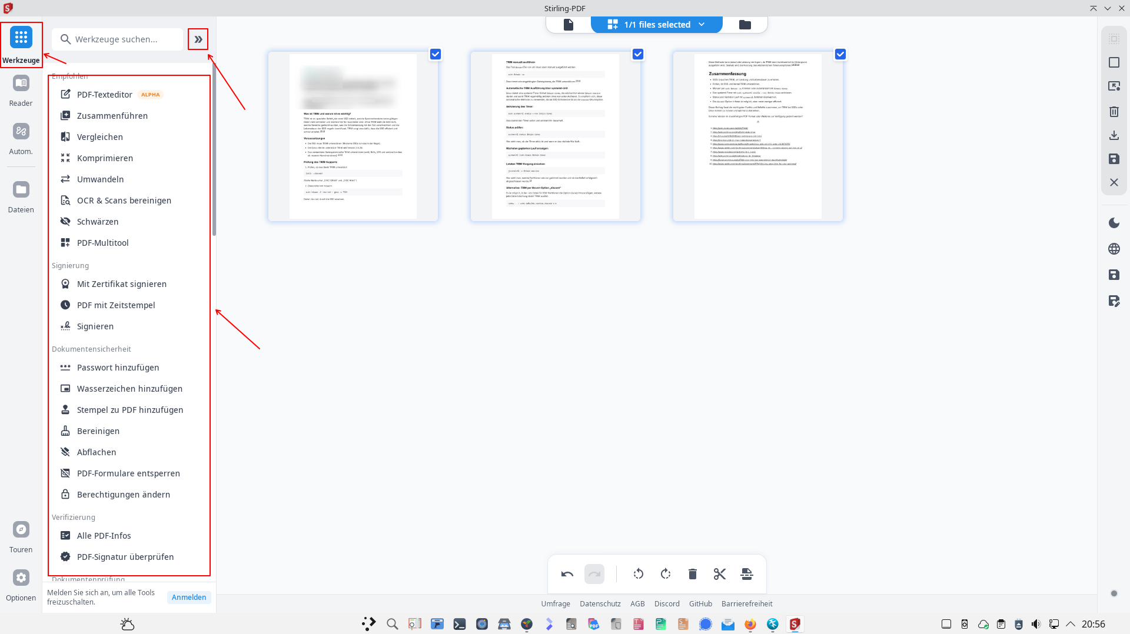The width and height of the screenshot is (1130, 634).
Task: Focus the Werkzeuge suchen search field
Action: point(124,39)
